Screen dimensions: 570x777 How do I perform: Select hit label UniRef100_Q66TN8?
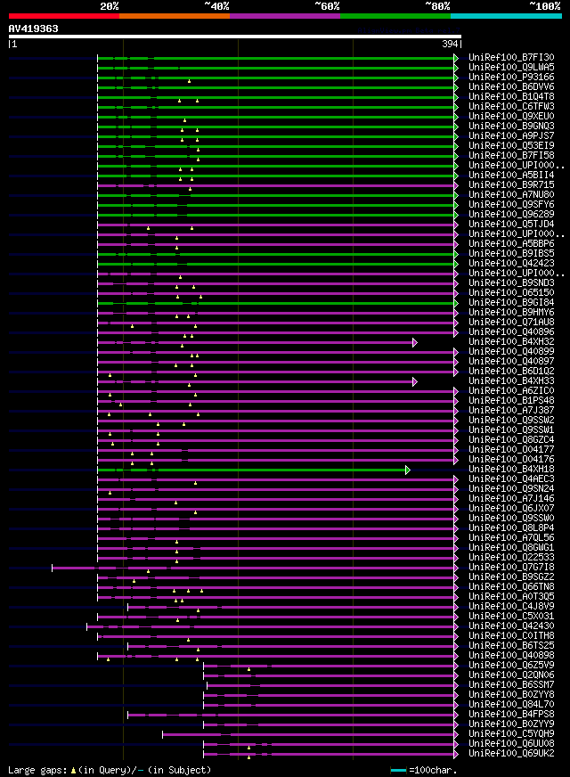tap(511, 586)
